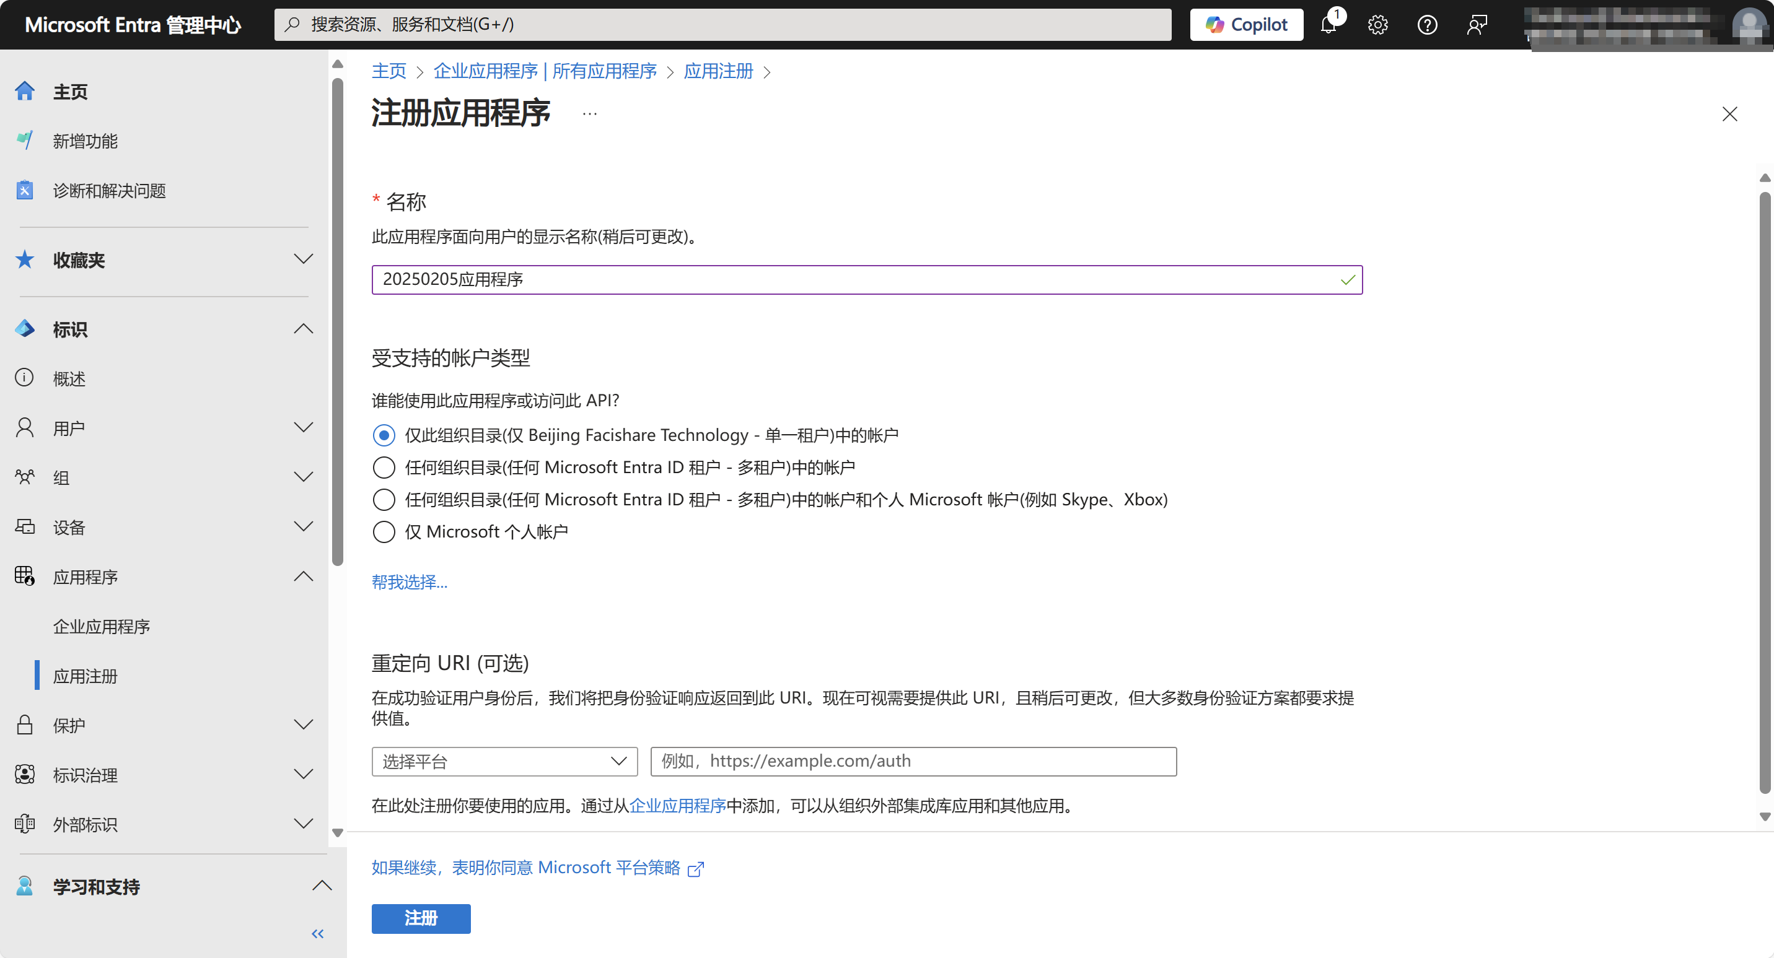Expand the 用户 menu
The width and height of the screenshot is (1774, 958).
303,427
